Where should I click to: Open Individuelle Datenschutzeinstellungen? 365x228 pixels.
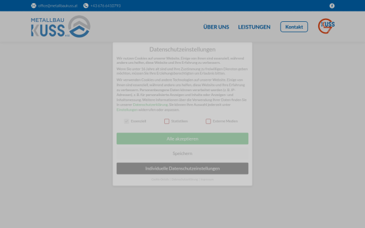(x=182, y=168)
